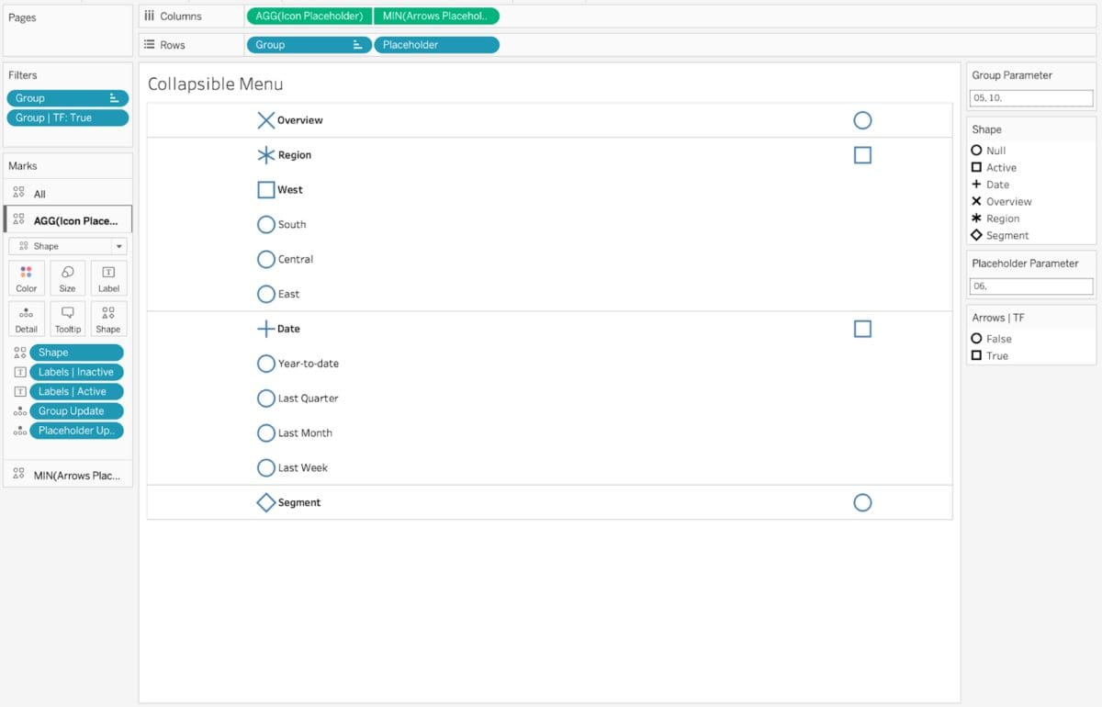Viewport: 1102px width, 707px height.
Task: Toggle the West checkbox shape in the menu
Action: [x=265, y=189]
